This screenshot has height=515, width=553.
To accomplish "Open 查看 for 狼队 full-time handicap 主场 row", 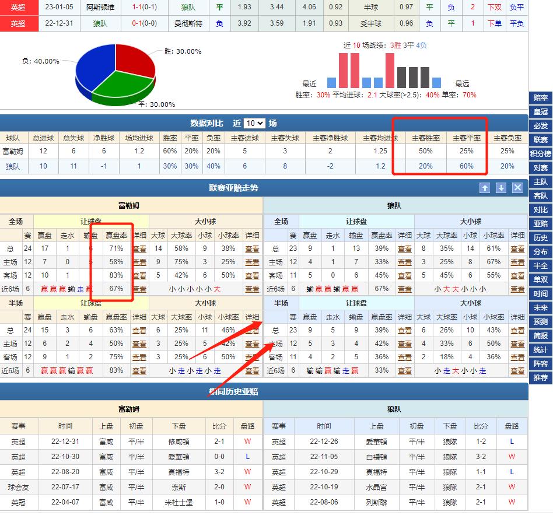I will pyautogui.click(x=404, y=262).
